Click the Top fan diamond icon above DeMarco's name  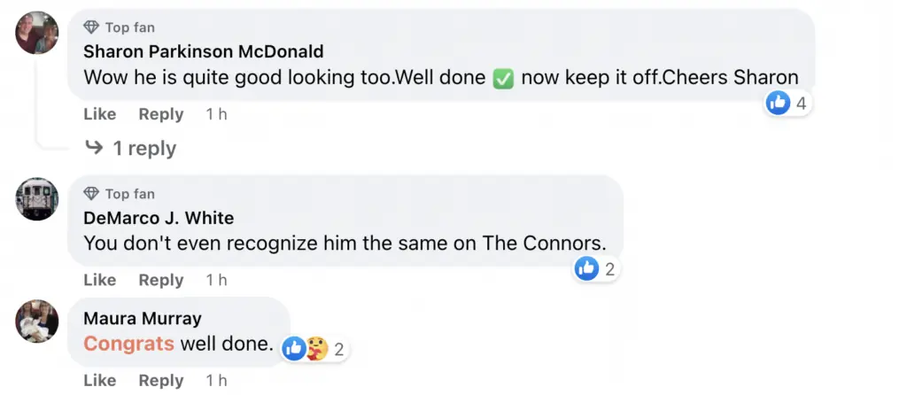pos(91,193)
